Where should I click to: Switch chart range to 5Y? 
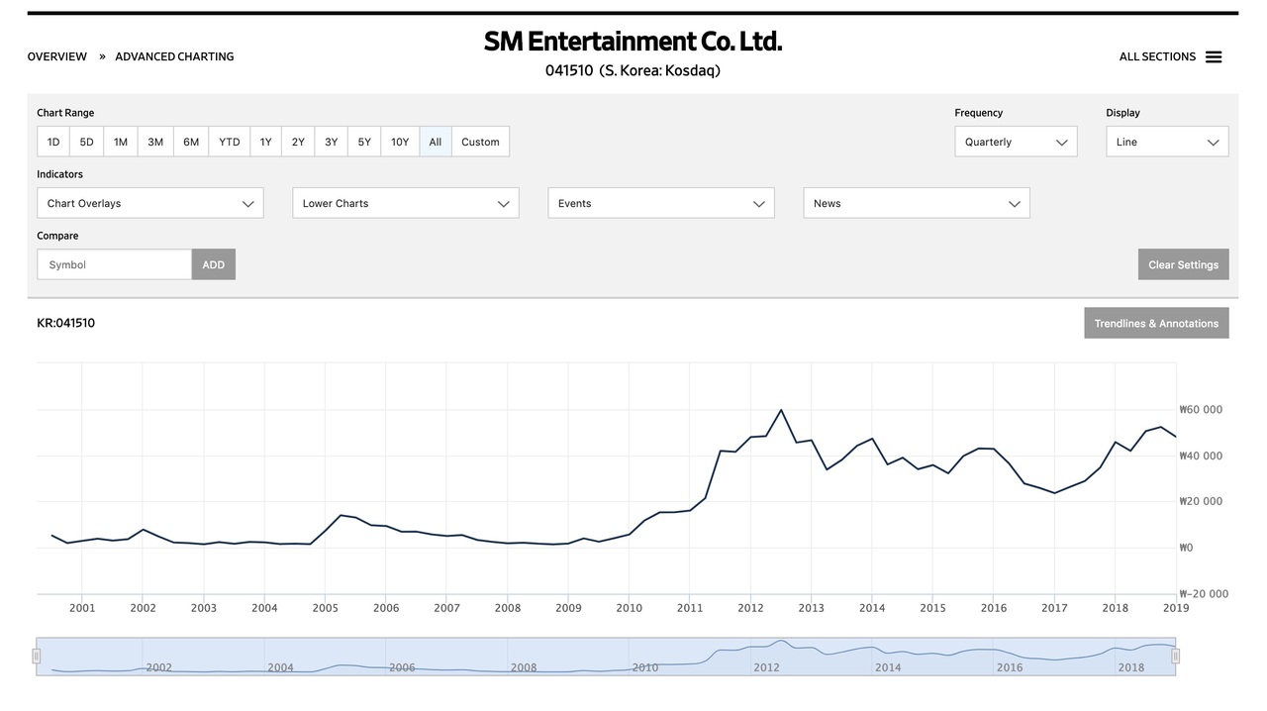click(x=364, y=142)
